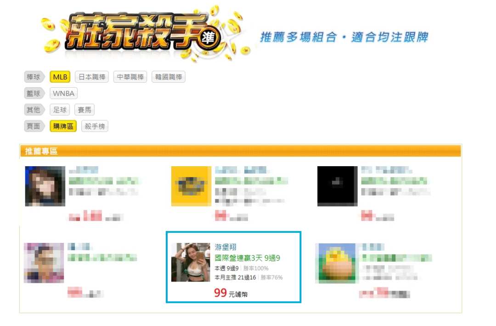Click the 99 元噱幣 price
Screen dimensions: 496x326
231,293
